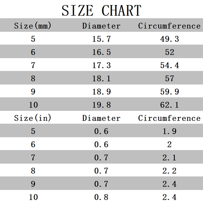Select the 18.1 diameter cell
203x203 pixels.
point(101,78)
